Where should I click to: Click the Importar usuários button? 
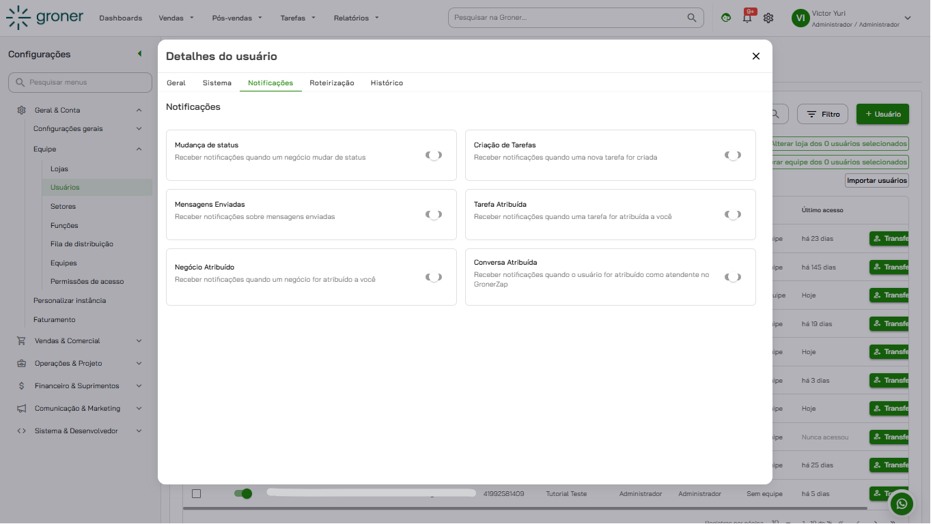click(877, 180)
